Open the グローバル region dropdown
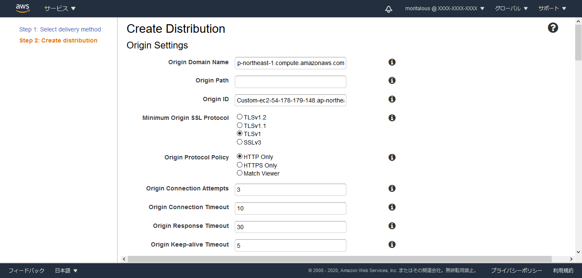The height and width of the screenshot is (278, 582). click(511, 9)
